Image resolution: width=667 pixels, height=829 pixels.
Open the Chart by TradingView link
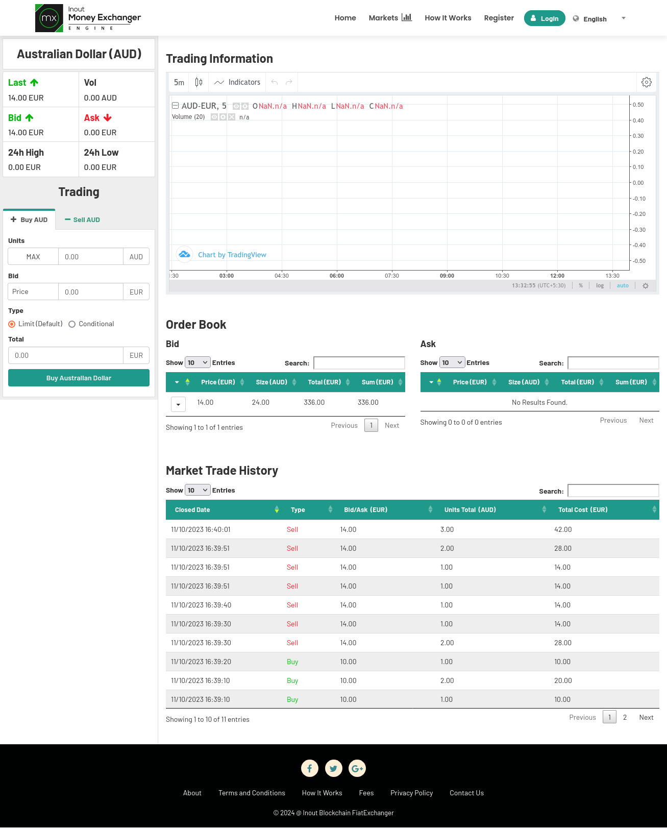pyautogui.click(x=232, y=255)
